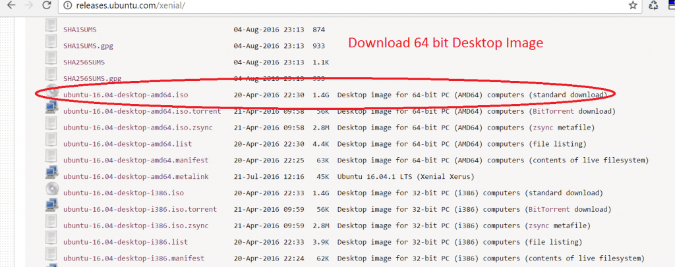Open ubuntu-16.04-desktop-amd64.iso.zsync link

(x=138, y=128)
